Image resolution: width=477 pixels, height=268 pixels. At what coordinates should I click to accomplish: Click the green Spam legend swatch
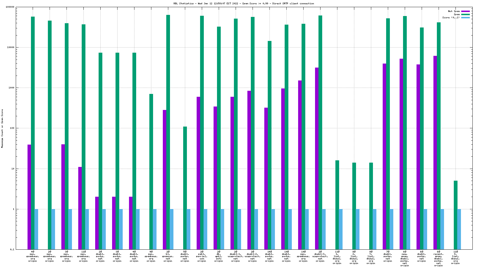pyautogui.click(x=465, y=15)
